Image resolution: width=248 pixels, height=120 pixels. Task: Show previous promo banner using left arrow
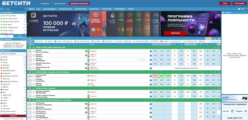click(28, 24)
